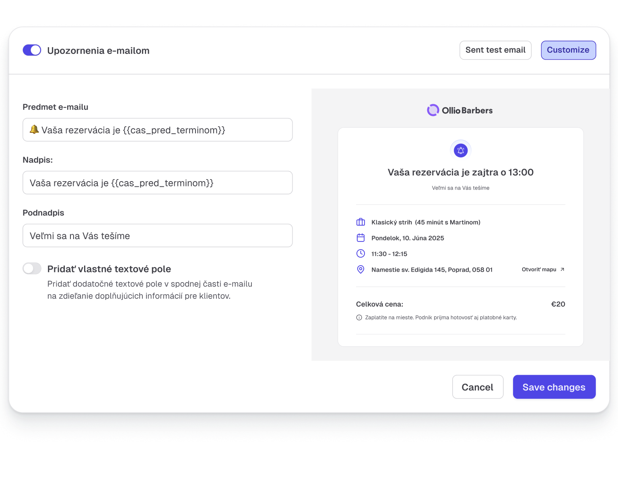
Task: Click the Ollio Barbers logo
Action: [460, 110]
